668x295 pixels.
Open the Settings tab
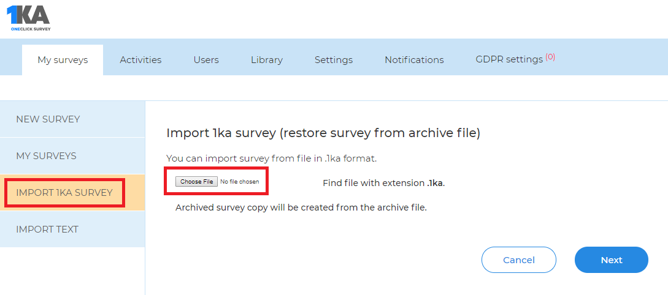coord(334,60)
